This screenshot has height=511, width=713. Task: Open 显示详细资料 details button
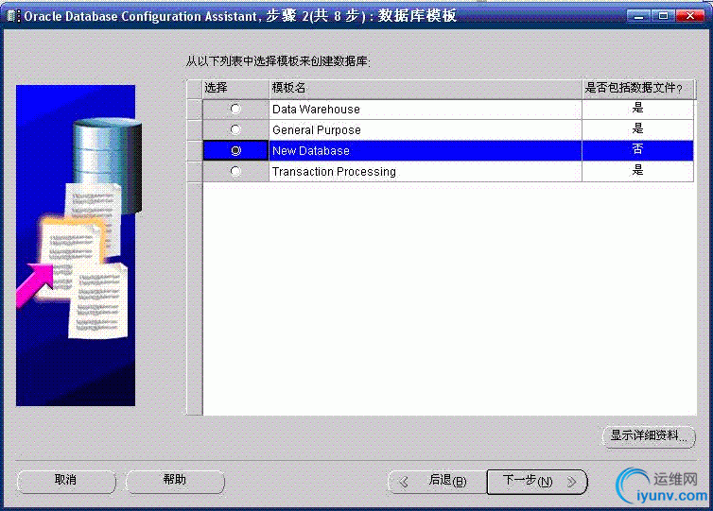(x=649, y=436)
